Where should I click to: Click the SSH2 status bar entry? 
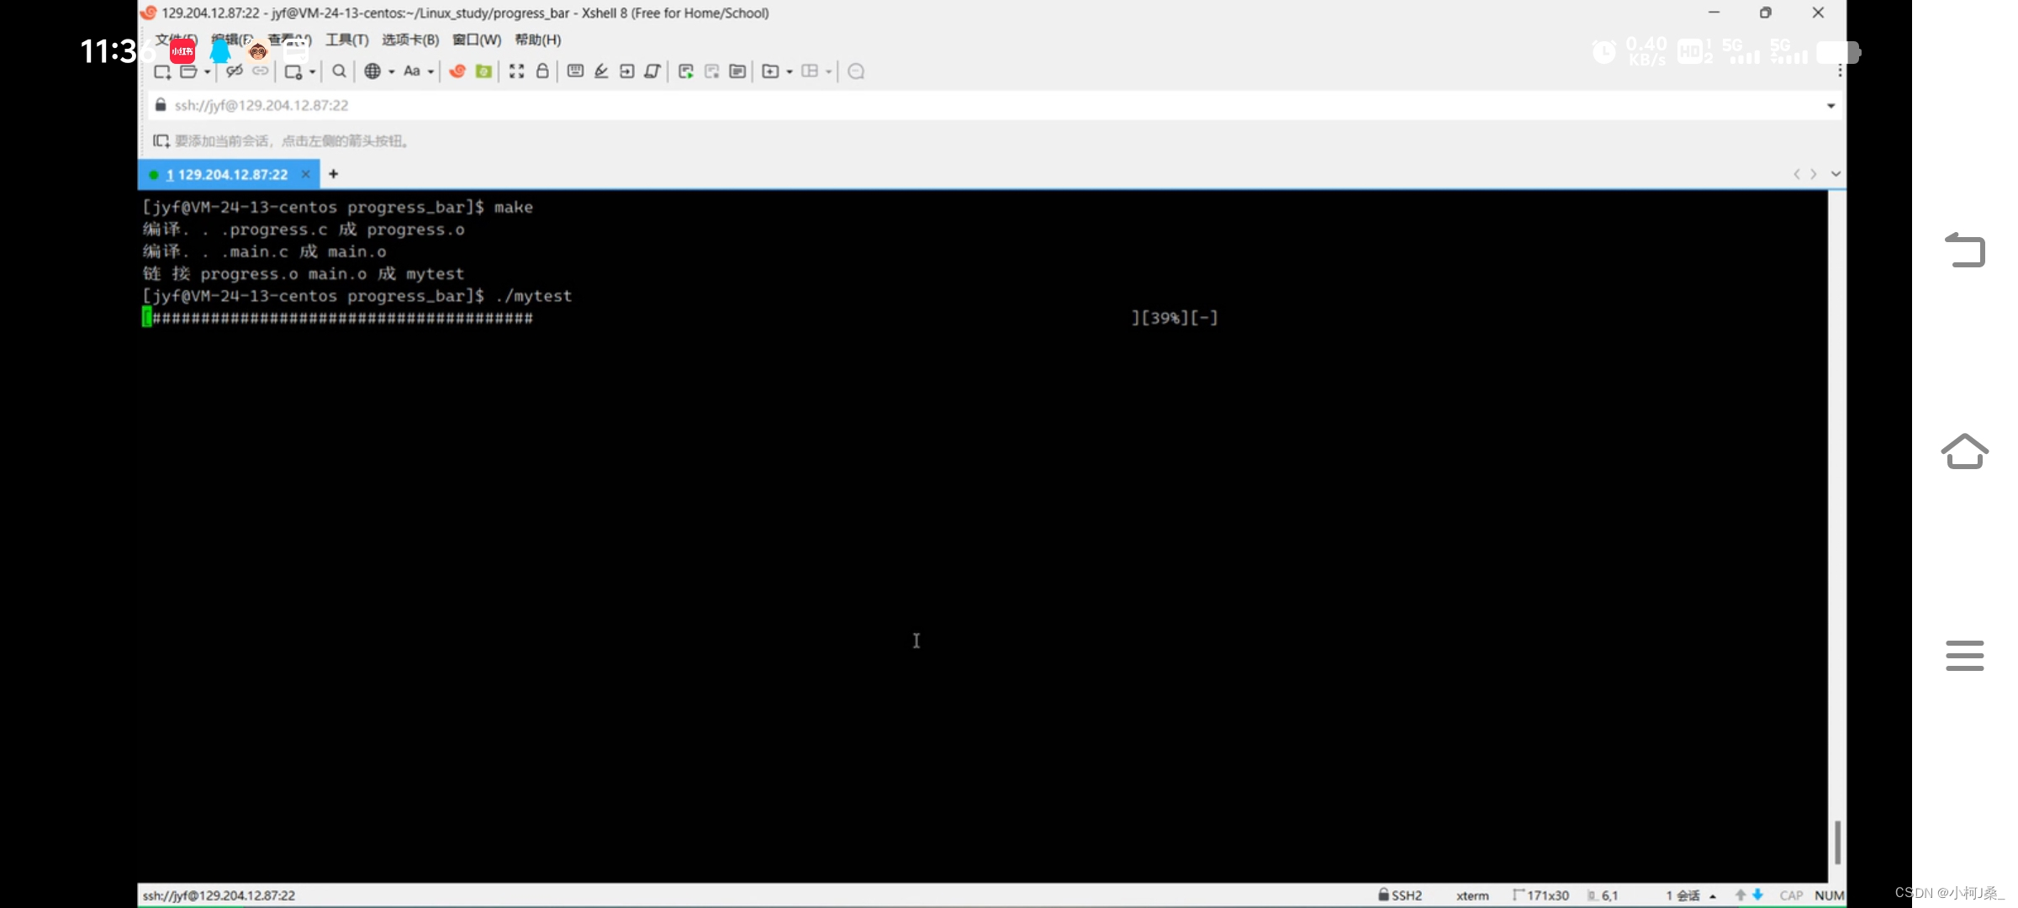1400,895
